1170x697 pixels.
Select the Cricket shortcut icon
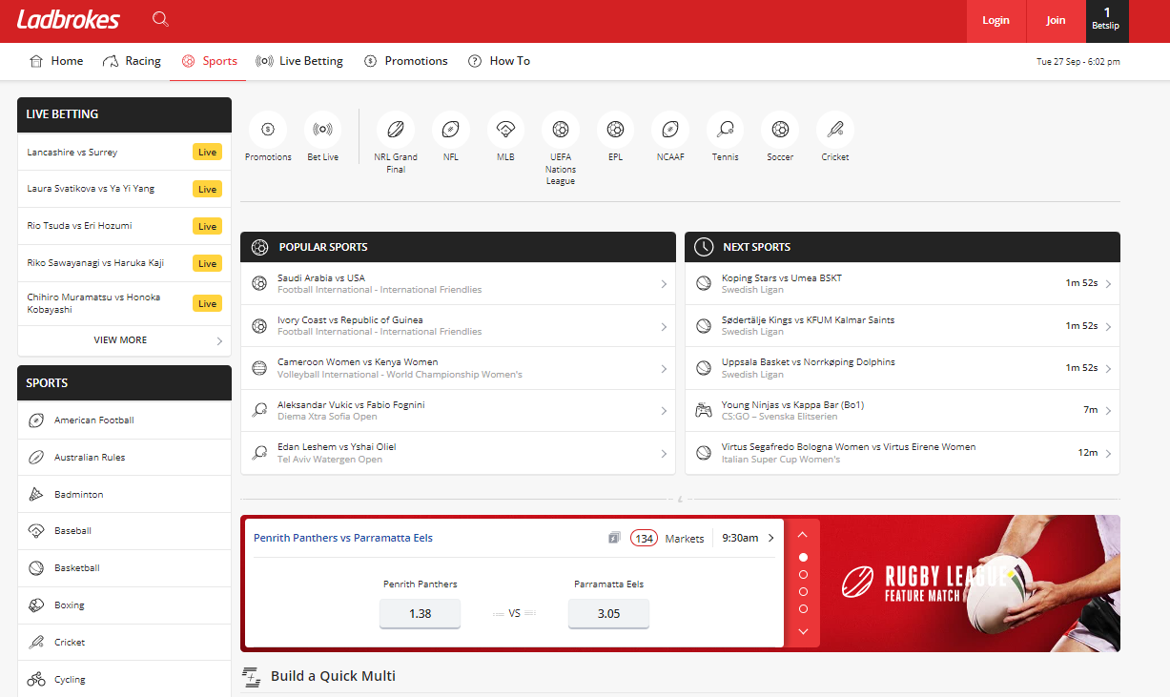click(835, 129)
